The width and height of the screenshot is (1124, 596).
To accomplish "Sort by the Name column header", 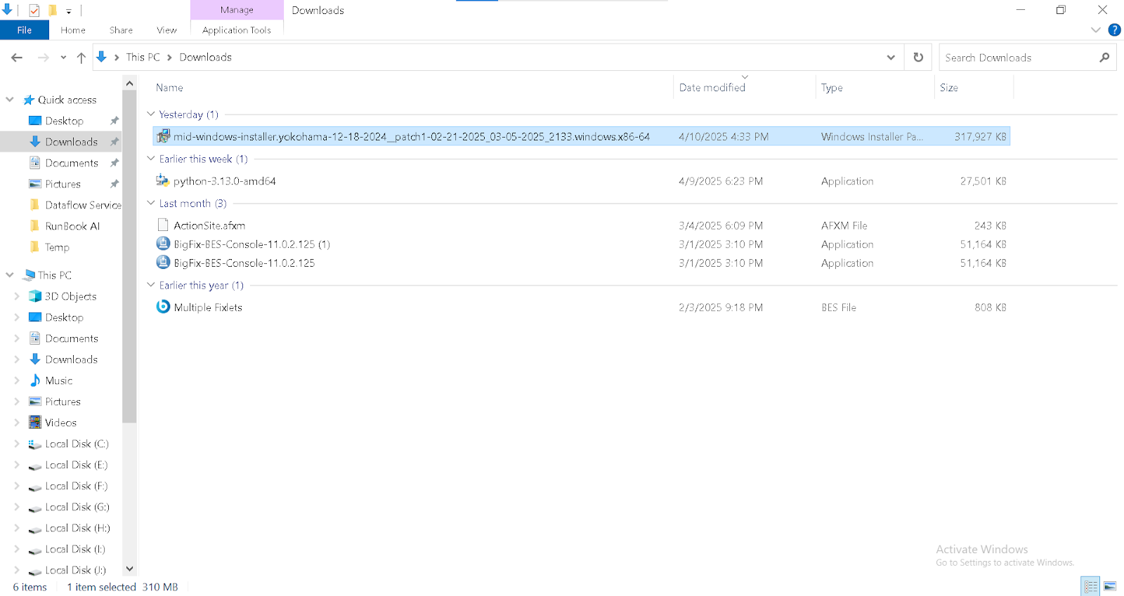I will [169, 88].
